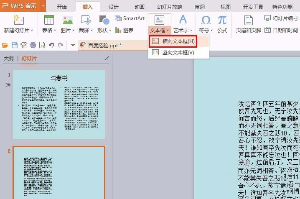Click the Screenshot (截屏) icon

86,20
